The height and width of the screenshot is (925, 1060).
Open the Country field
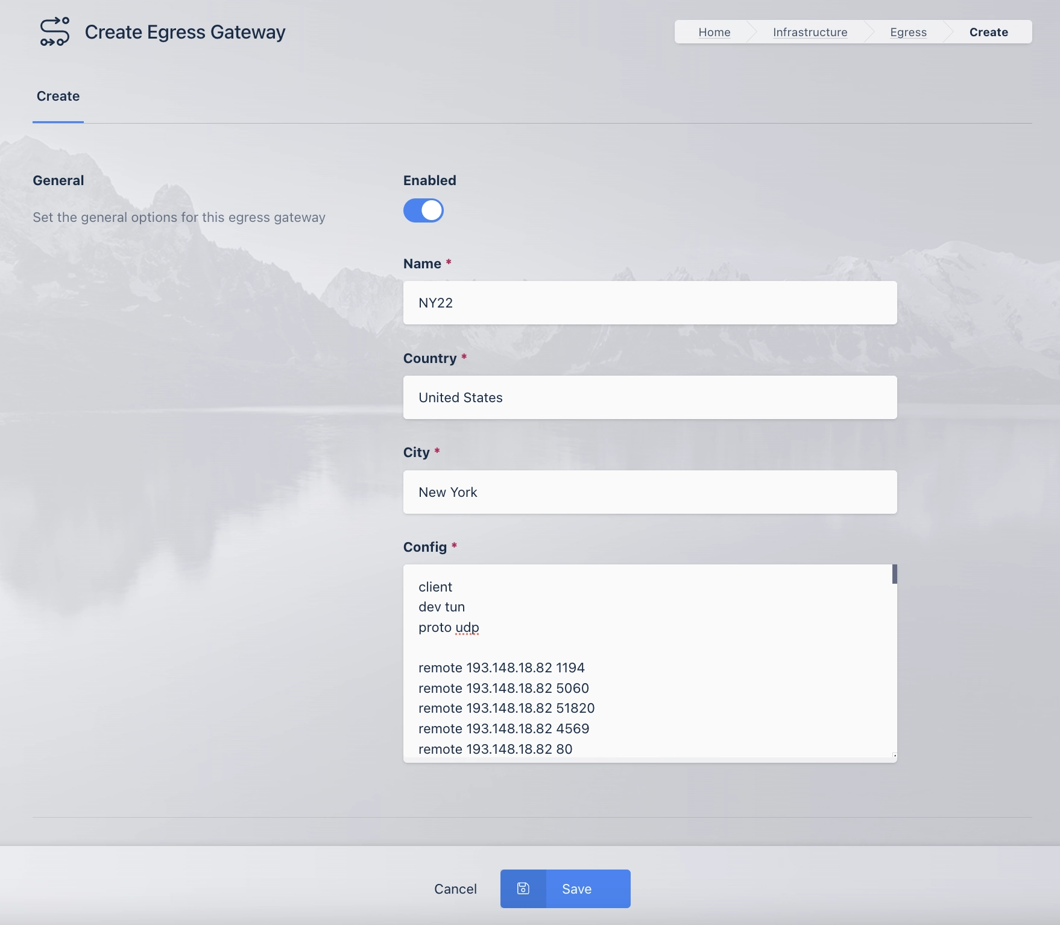[649, 397]
